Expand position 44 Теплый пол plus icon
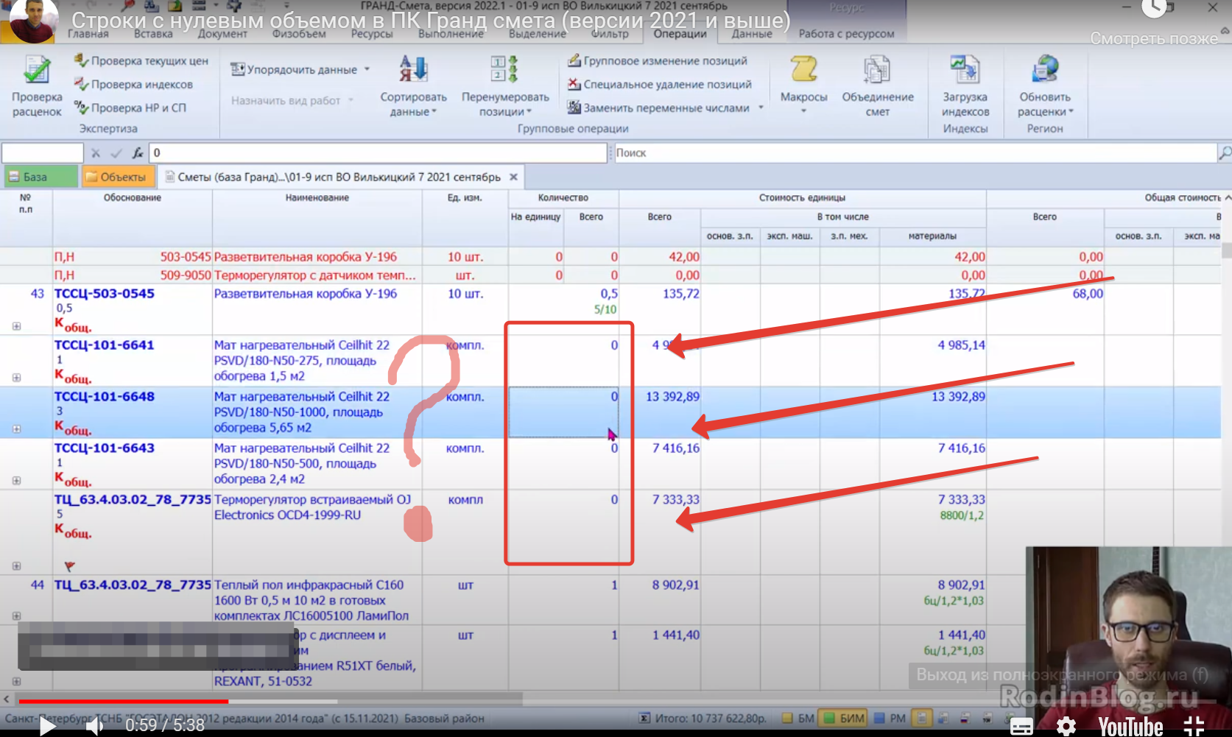1232x737 pixels. [x=16, y=616]
